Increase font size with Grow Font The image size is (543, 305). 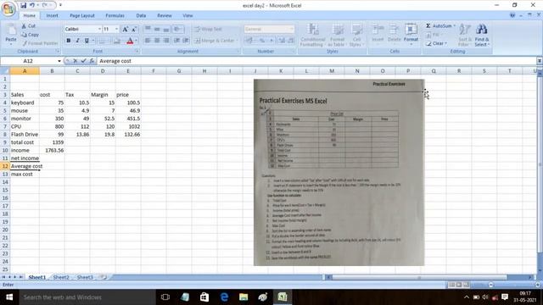125,29
